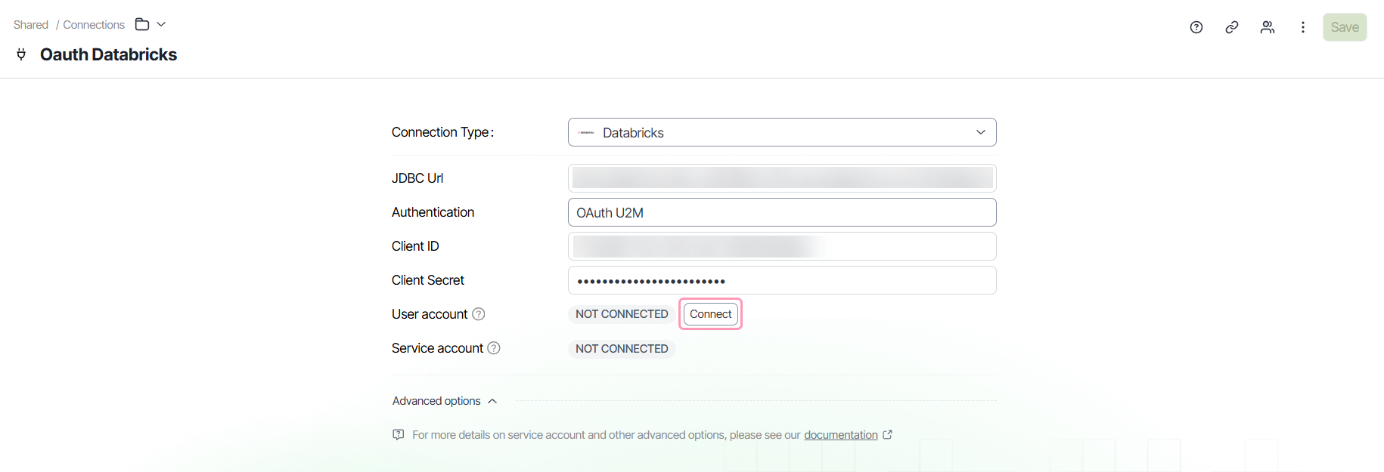1384x472 pixels.
Task: Open the help question-mark icon in header
Action: tap(1196, 27)
